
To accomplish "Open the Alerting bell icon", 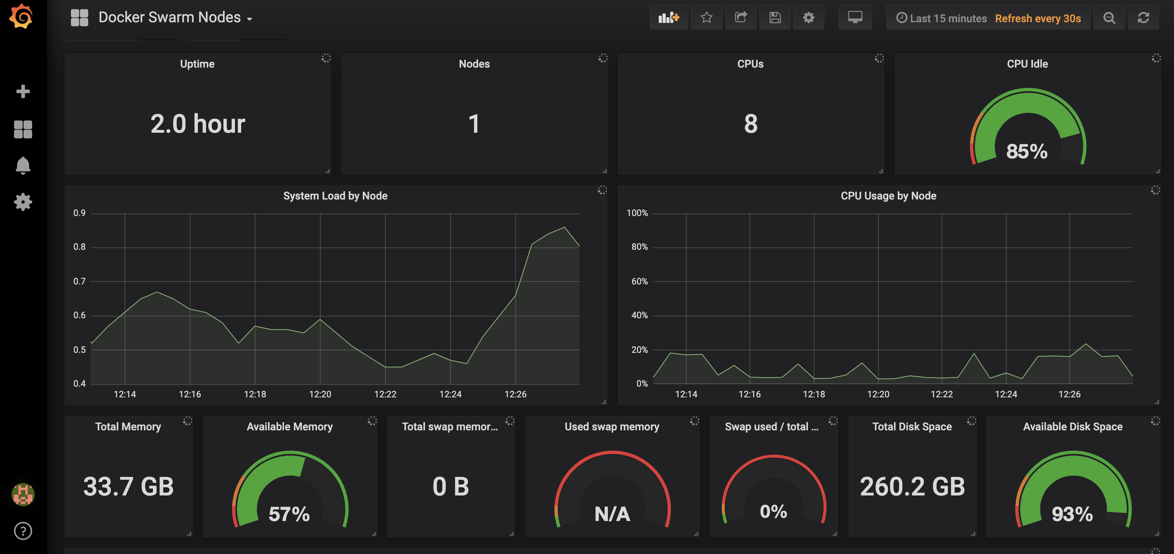I will [23, 165].
